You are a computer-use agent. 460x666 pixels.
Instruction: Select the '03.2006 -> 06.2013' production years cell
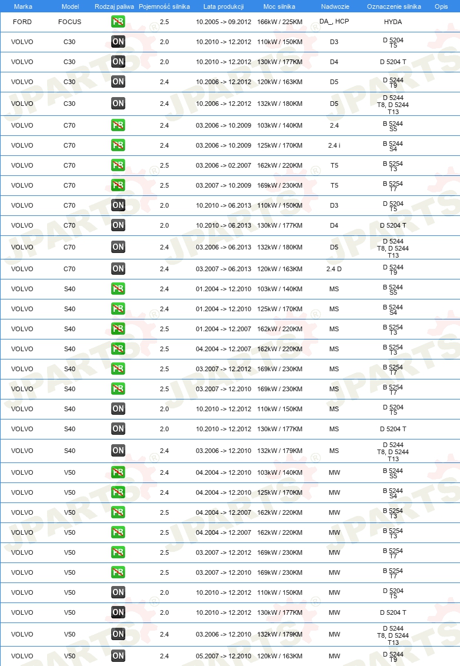pyautogui.click(x=224, y=247)
